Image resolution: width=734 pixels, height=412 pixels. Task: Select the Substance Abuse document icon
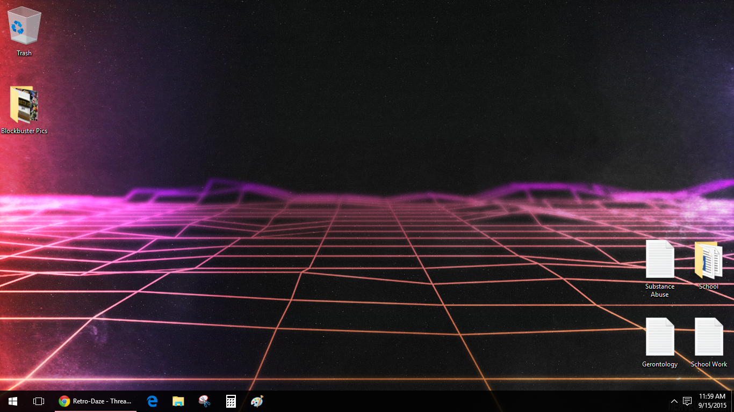pyautogui.click(x=660, y=259)
